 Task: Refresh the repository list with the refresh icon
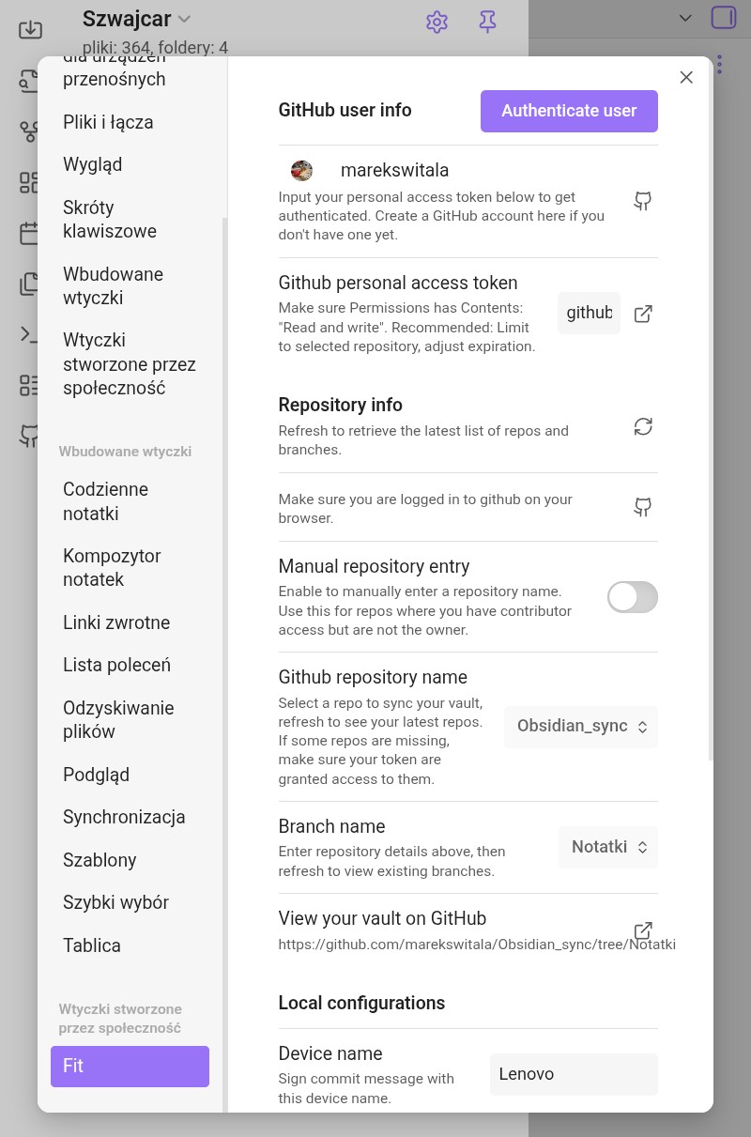pyautogui.click(x=643, y=426)
